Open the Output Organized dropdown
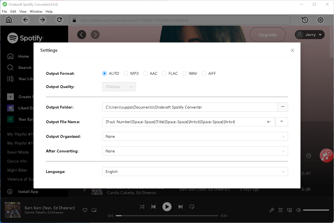This screenshot has height=223, width=334. click(x=195, y=136)
